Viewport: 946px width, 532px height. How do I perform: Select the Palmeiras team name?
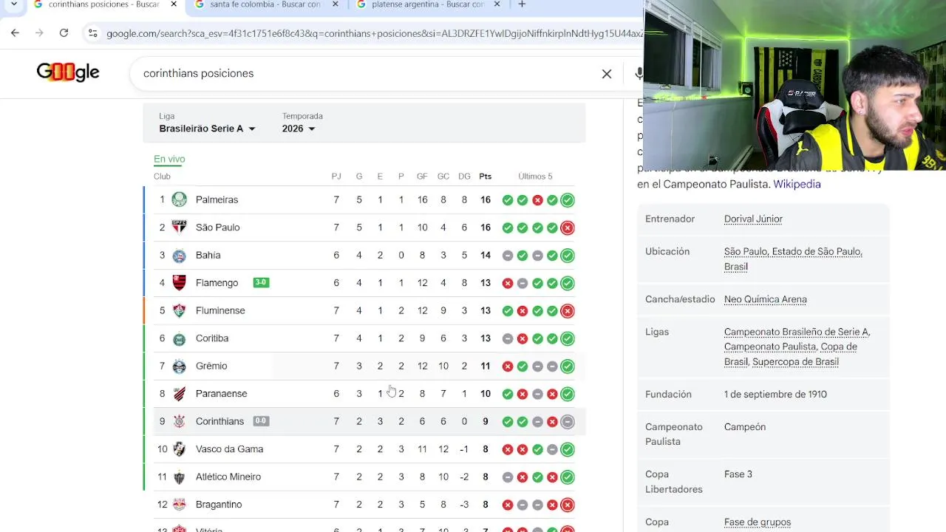point(217,199)
